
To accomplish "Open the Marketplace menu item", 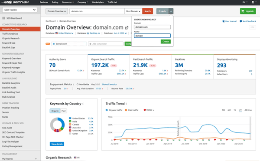I will point(98,2).
